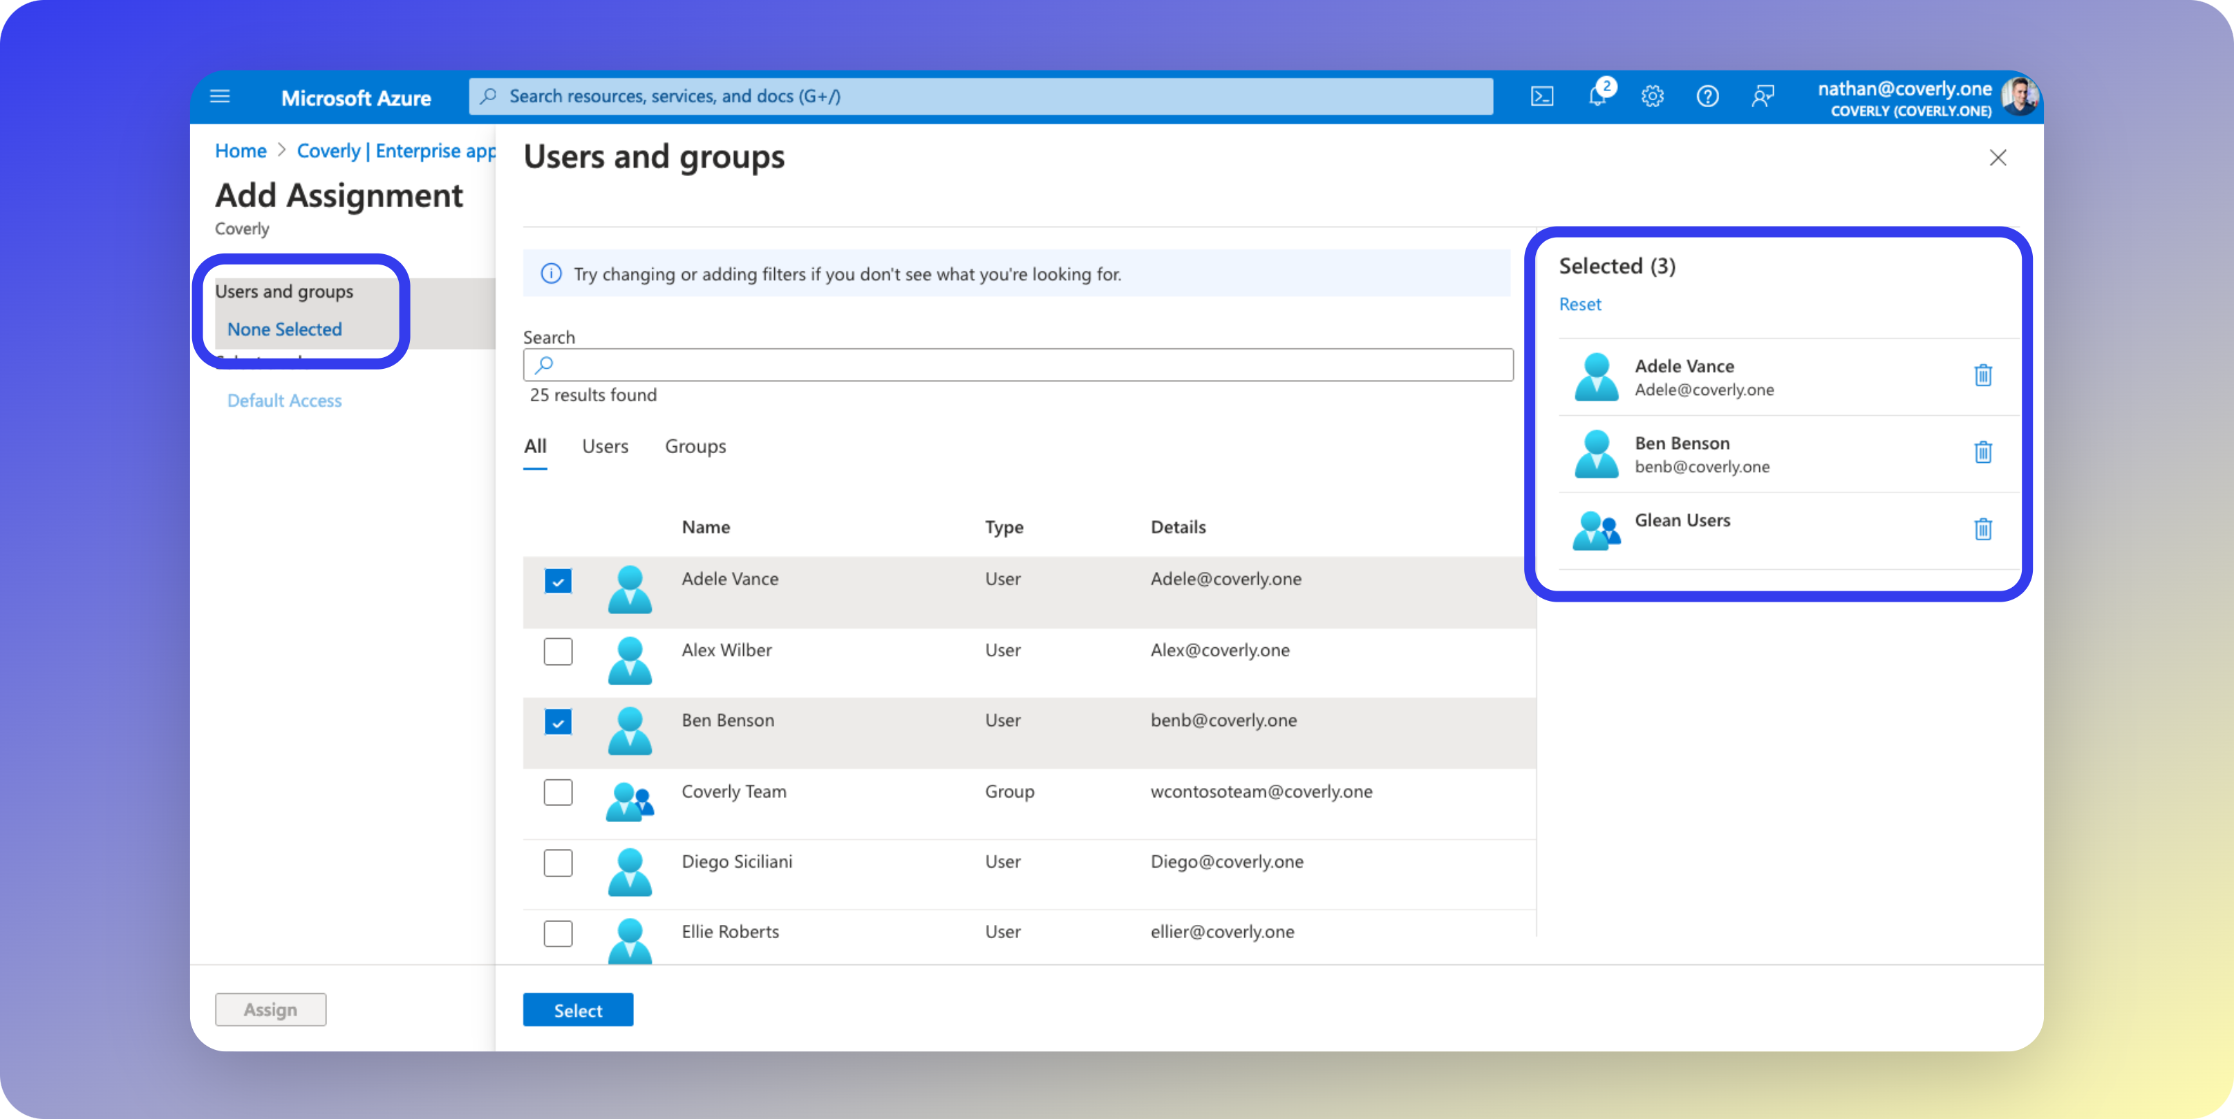Go to Home breadcrumb
This screenshot has width=2234, height=1119.
coord(241,151)
